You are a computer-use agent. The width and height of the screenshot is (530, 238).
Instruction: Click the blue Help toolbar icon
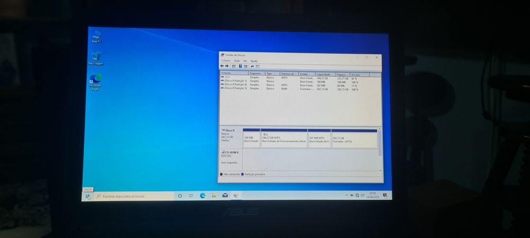click(x=240, y=66)
